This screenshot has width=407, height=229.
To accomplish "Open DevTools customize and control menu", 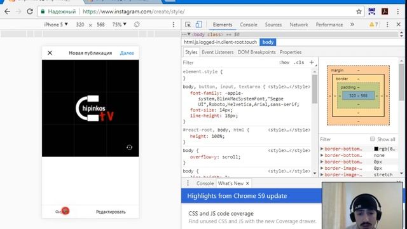I will click(387, 24).
